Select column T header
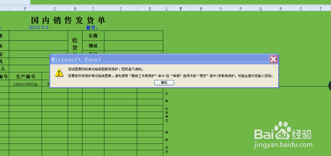This screenshot has height=156, width=331. (320, 9)
